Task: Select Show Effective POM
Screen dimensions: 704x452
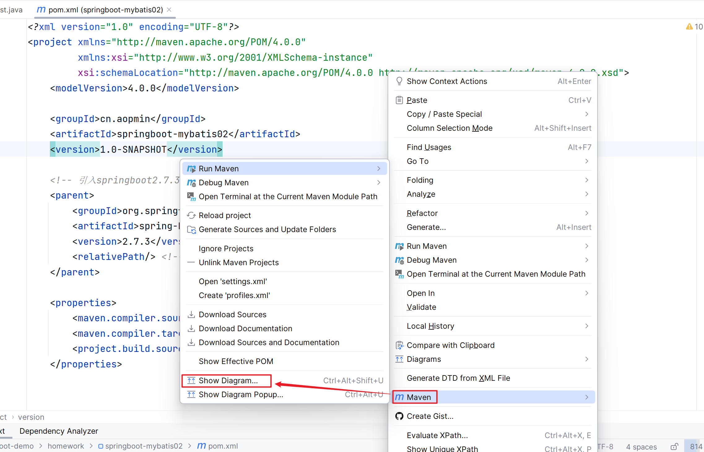Action: [x=285, y=362]
